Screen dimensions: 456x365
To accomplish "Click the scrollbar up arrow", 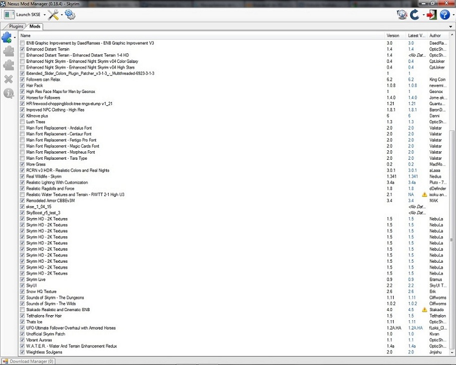I will [452, 35].
